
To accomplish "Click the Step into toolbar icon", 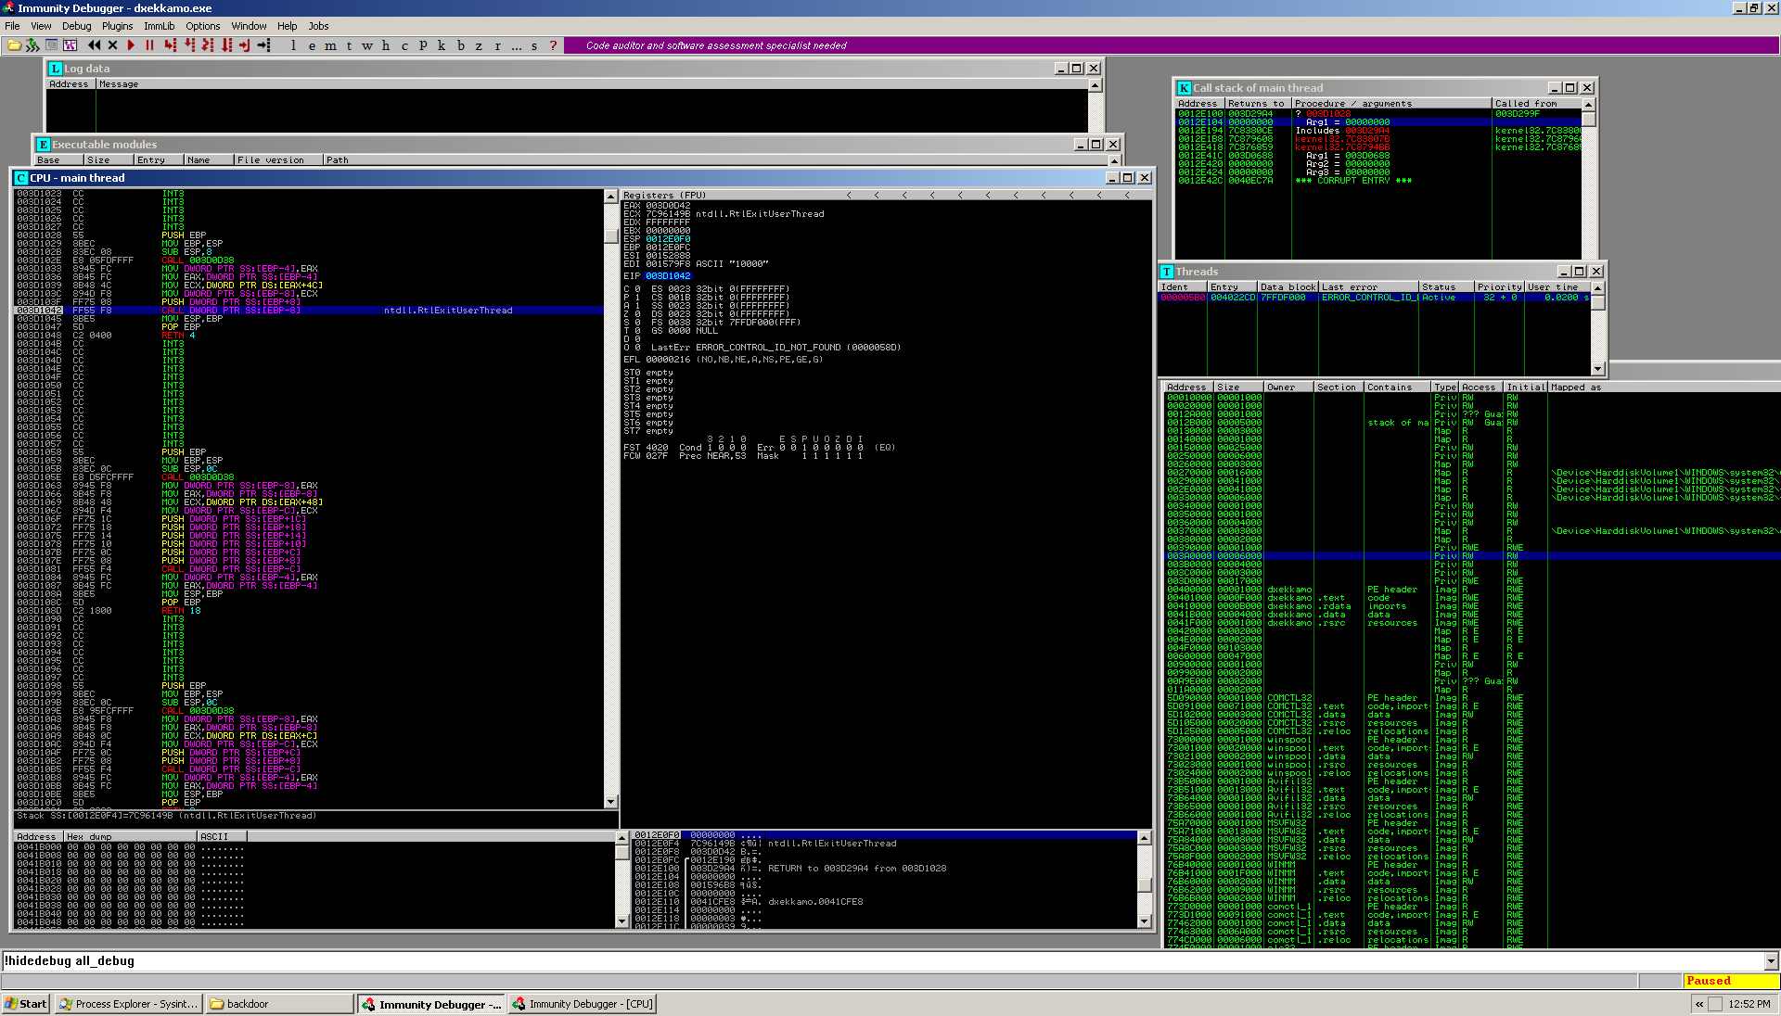I will coord(170,44).
